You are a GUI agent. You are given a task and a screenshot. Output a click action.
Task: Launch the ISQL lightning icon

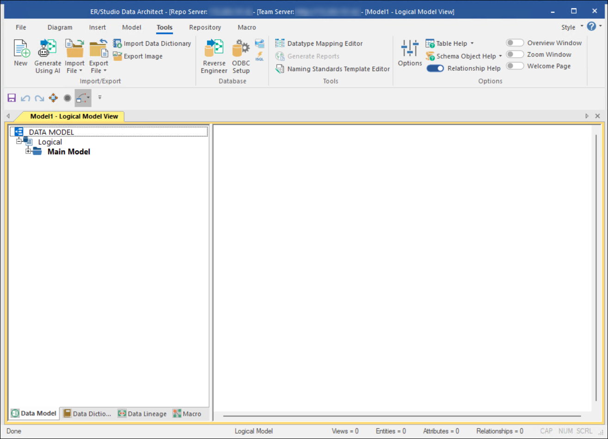click(259, 57)
